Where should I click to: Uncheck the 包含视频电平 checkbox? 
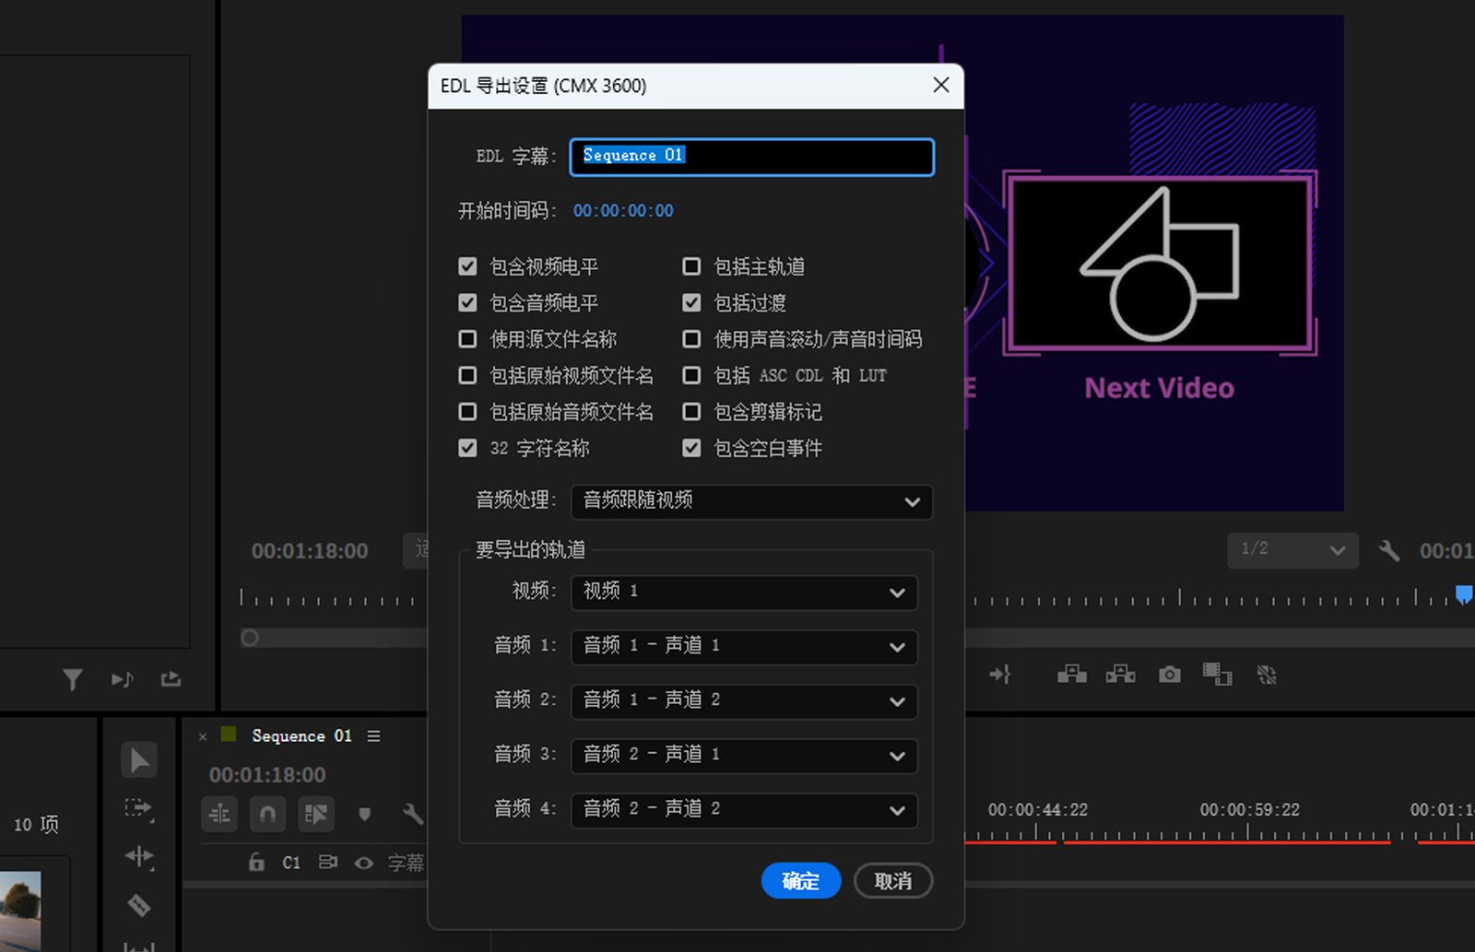coord(467,266)
